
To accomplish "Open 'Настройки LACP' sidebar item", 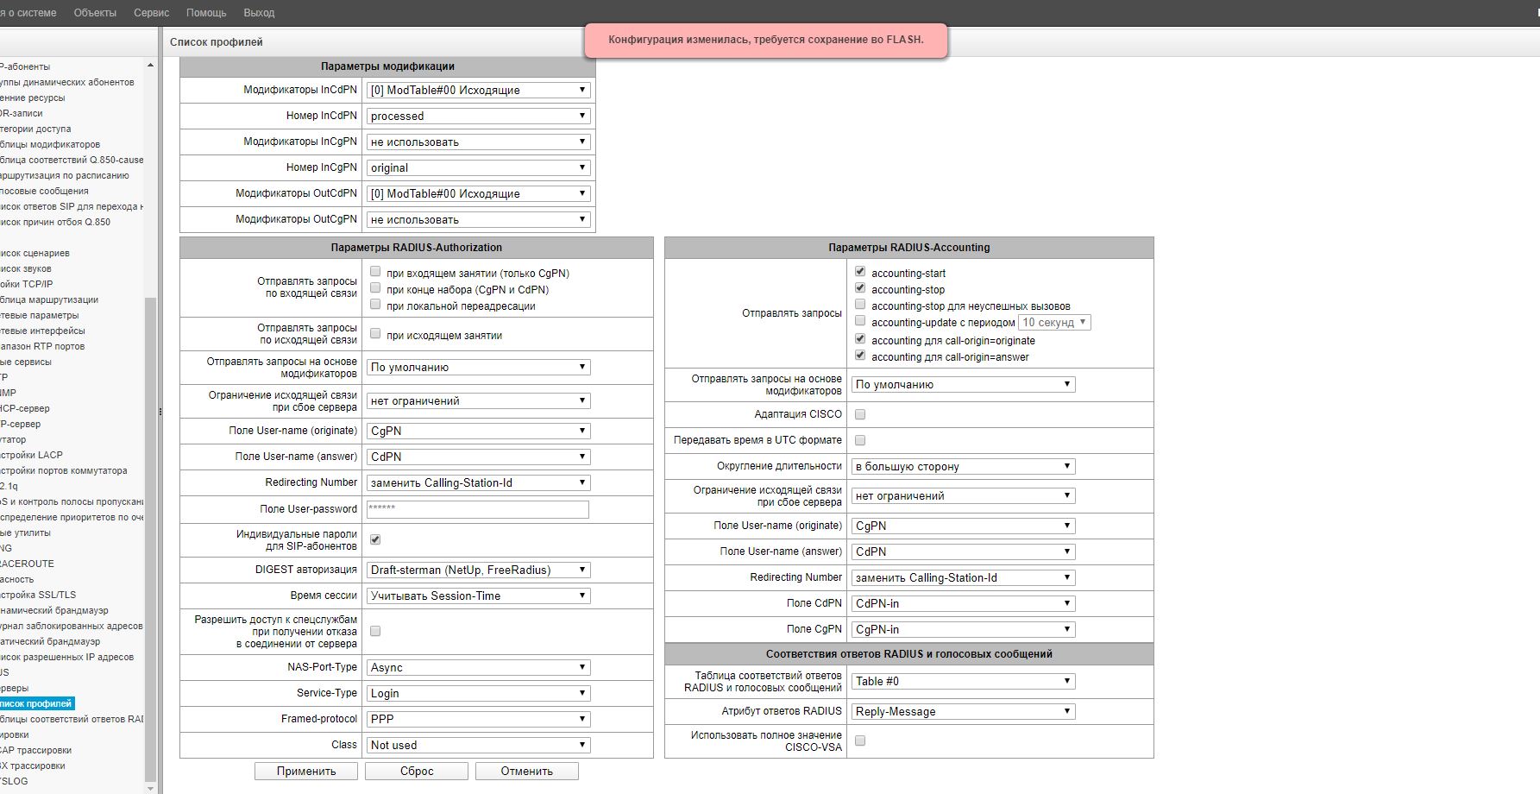I will 31,455.
